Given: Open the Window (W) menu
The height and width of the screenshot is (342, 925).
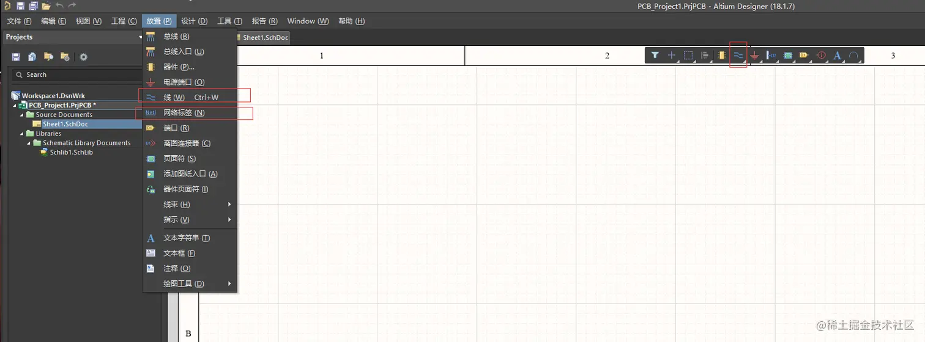Looking at the screenshot, I should 308,21.
